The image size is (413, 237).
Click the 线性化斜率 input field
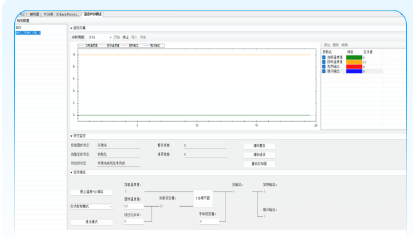[134, 222]
